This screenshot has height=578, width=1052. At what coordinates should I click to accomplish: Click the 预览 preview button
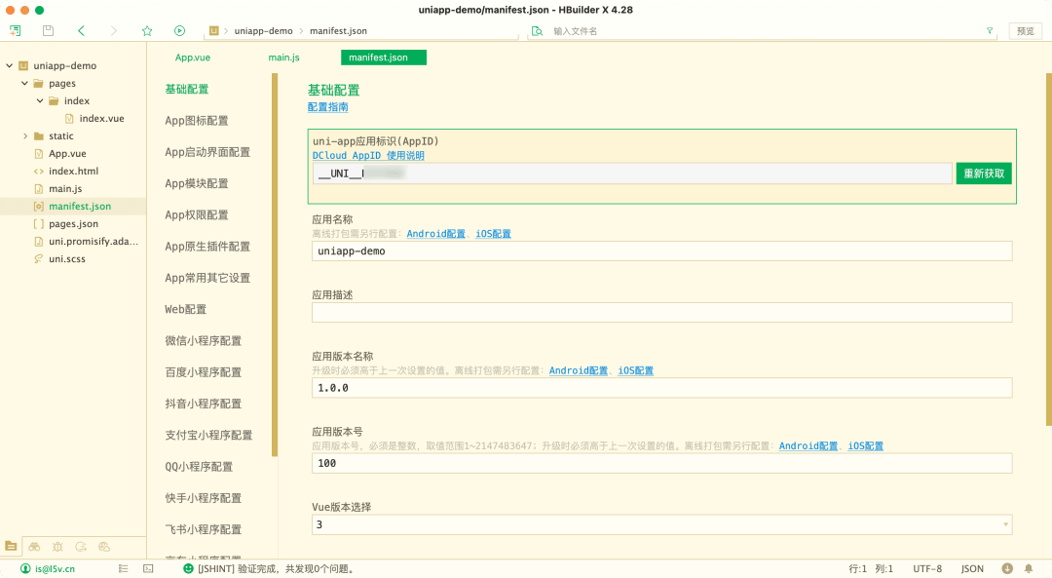point(1025,31)
